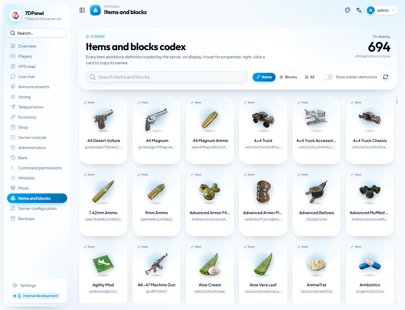Open Server console from sidebar
Image resolution: width=405 pixels, height=310 pixels.
coord(37,137)
